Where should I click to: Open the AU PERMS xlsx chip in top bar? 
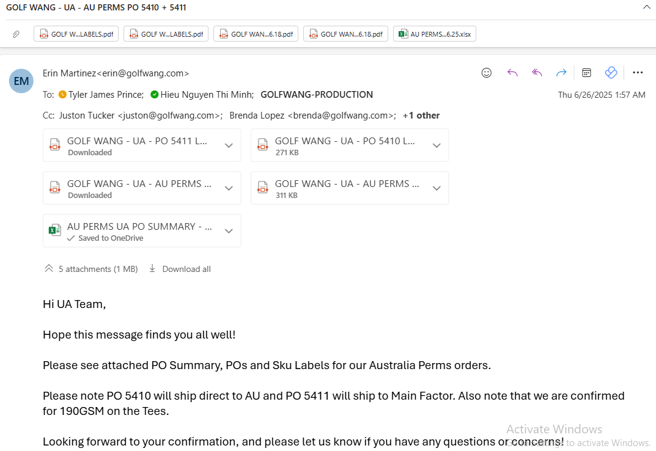[434, 34]
